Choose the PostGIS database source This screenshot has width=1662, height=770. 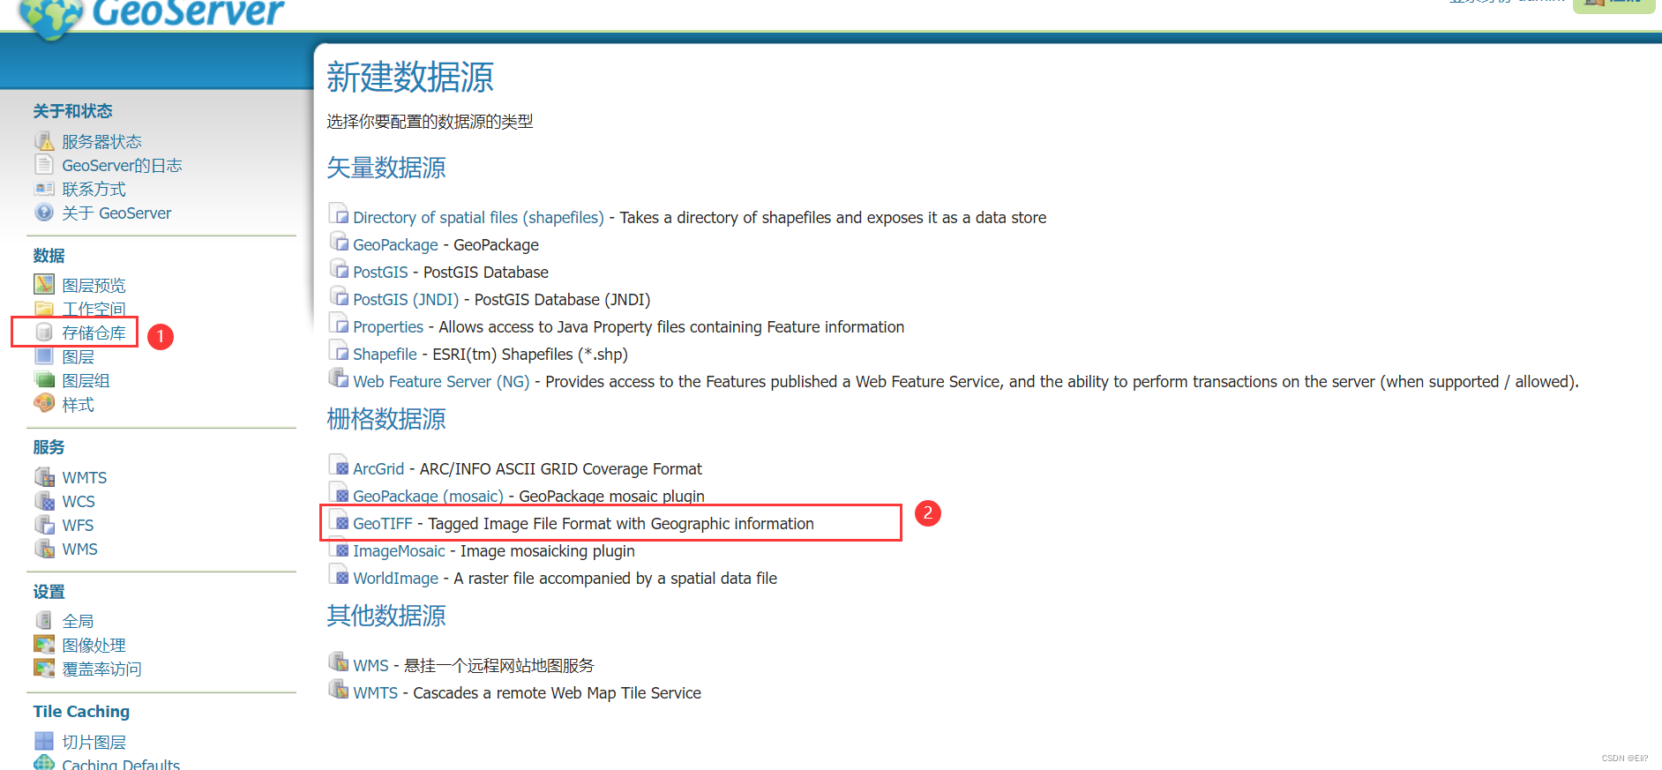[x=380, y=272]
